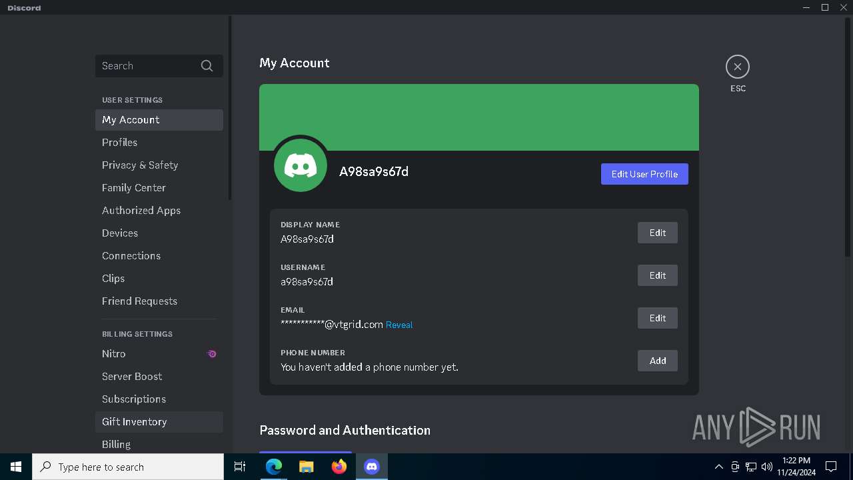853x480 pixels.
Task: Click the Nitro badge icon in sidebar
Action: pyautogui.click(x=212, y=354)
